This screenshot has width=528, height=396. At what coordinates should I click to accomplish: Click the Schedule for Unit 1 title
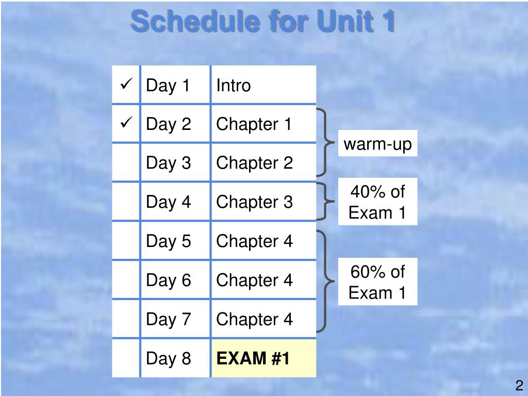tap(262, 21)
